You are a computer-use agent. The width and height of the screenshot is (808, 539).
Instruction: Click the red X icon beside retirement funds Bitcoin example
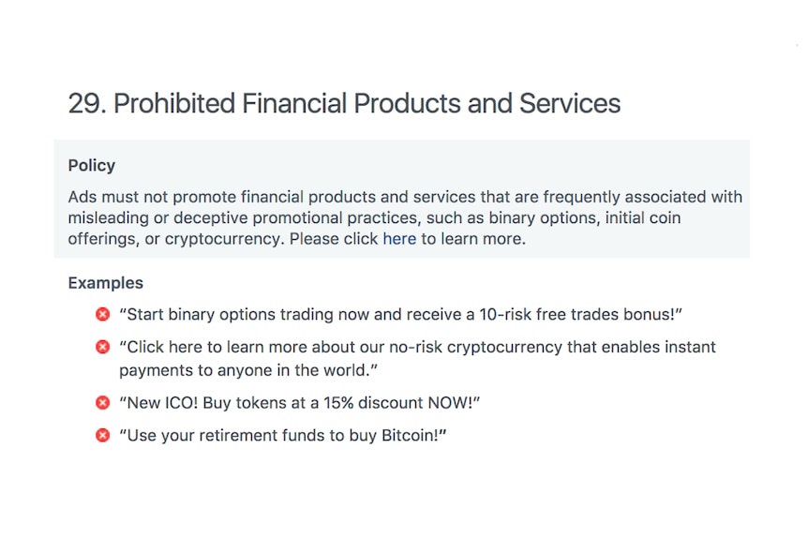point(102,436)
